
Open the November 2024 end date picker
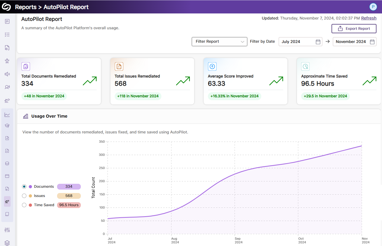354,42
